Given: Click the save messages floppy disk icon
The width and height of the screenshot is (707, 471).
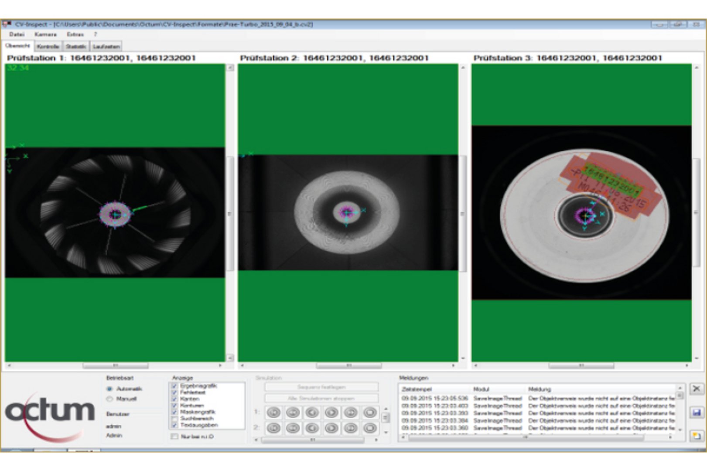Looking at the screenshot, I should 696,412.
